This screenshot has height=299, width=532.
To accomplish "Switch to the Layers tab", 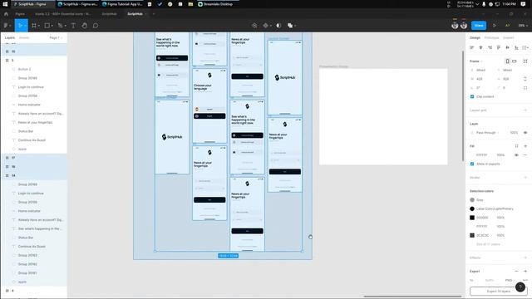I will coord(10,37).
